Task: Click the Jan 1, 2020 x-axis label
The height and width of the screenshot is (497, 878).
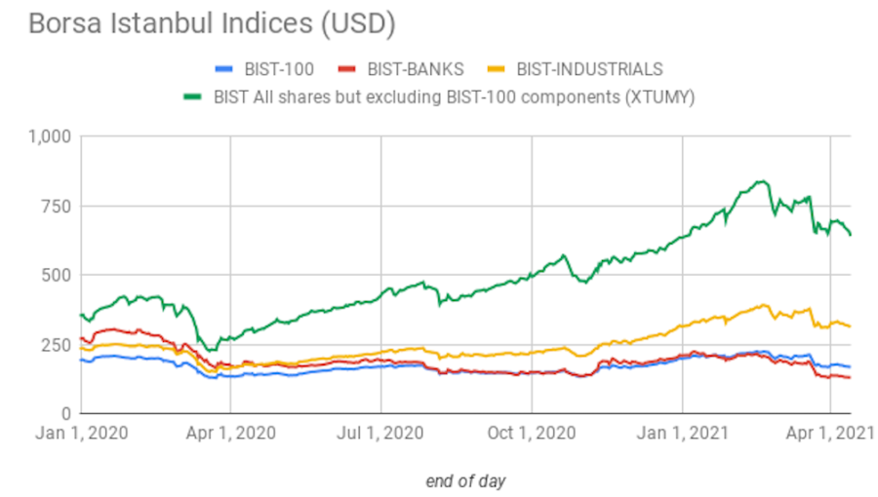Action: 80,432
